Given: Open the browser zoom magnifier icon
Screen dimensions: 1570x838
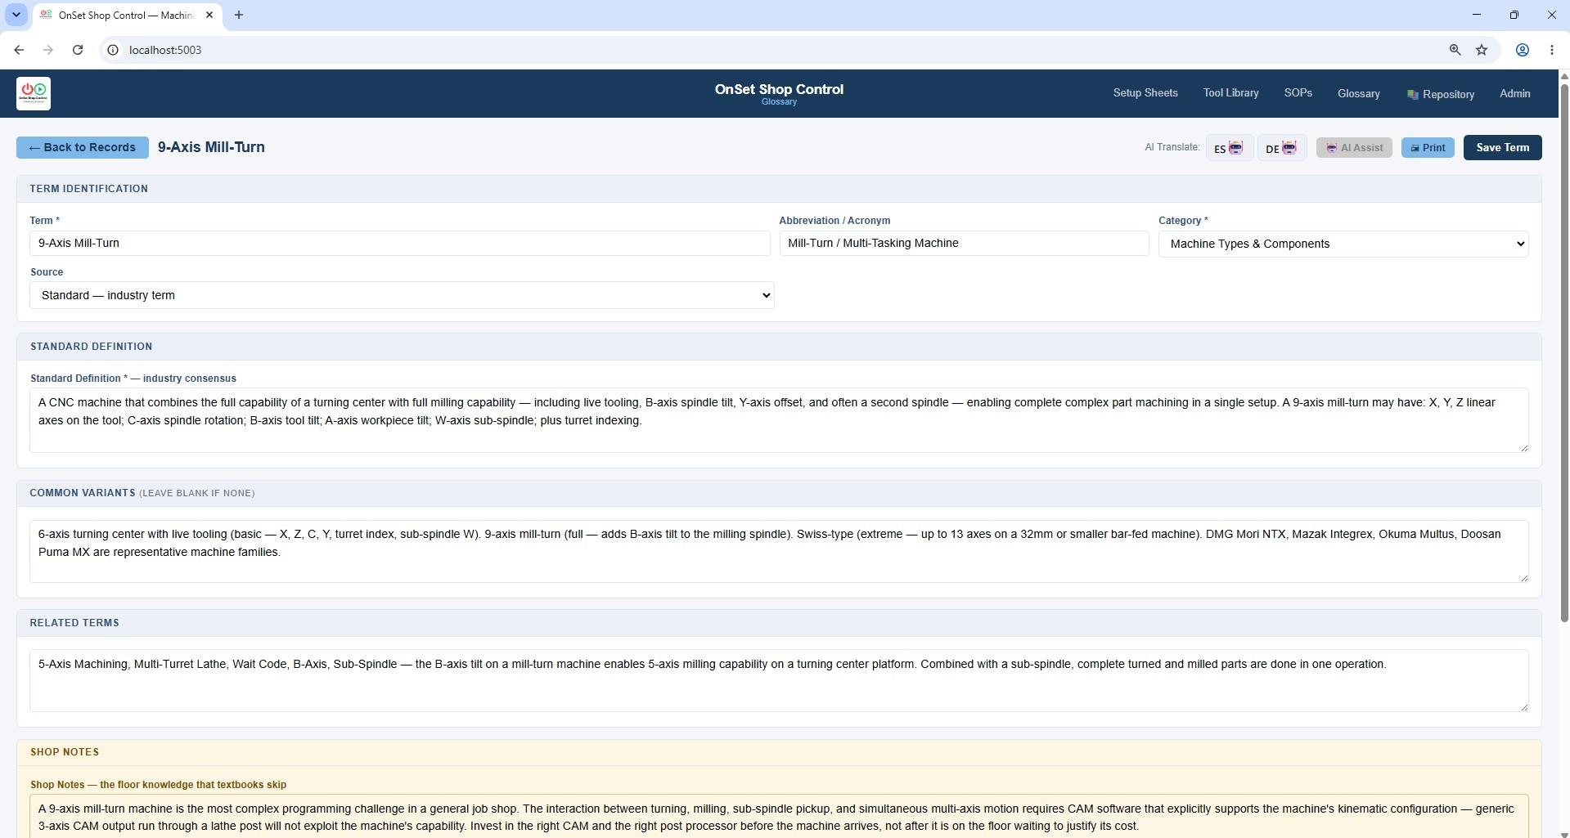Looking at the screenshot, I should (x=1455, y=50).
